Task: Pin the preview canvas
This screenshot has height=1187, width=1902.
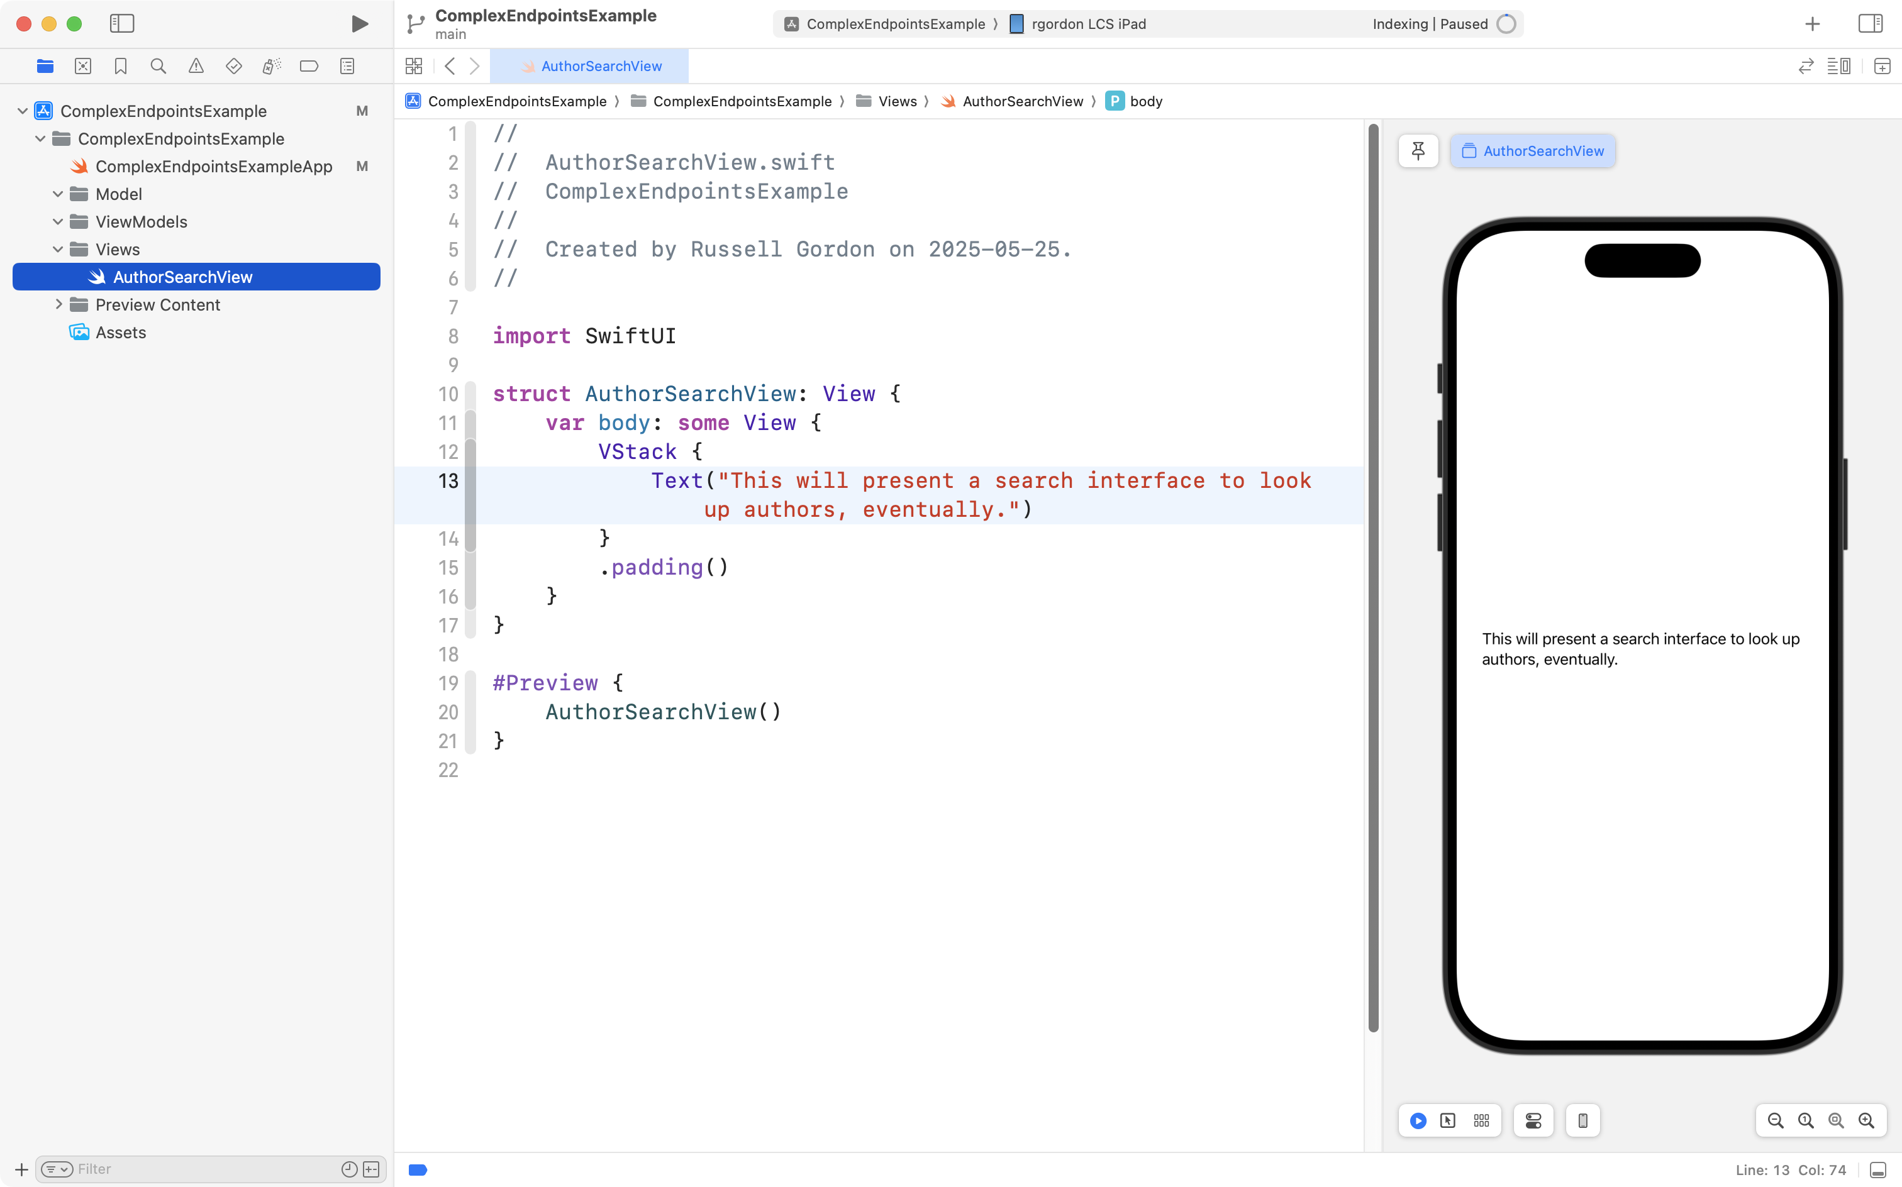Action: click(x=1418, y=151)
